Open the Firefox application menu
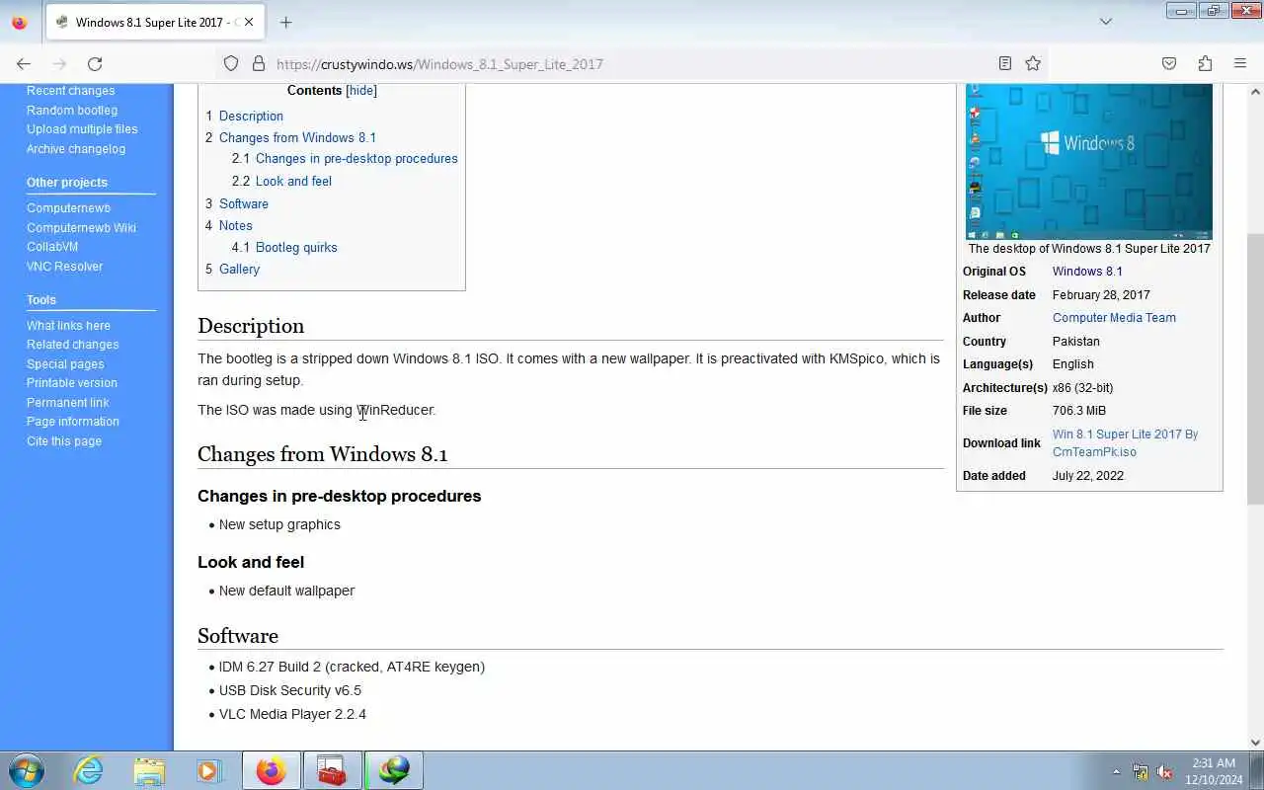Image resolution: width=1264 pixels, height=790 pixels. tap(1240, 63)
